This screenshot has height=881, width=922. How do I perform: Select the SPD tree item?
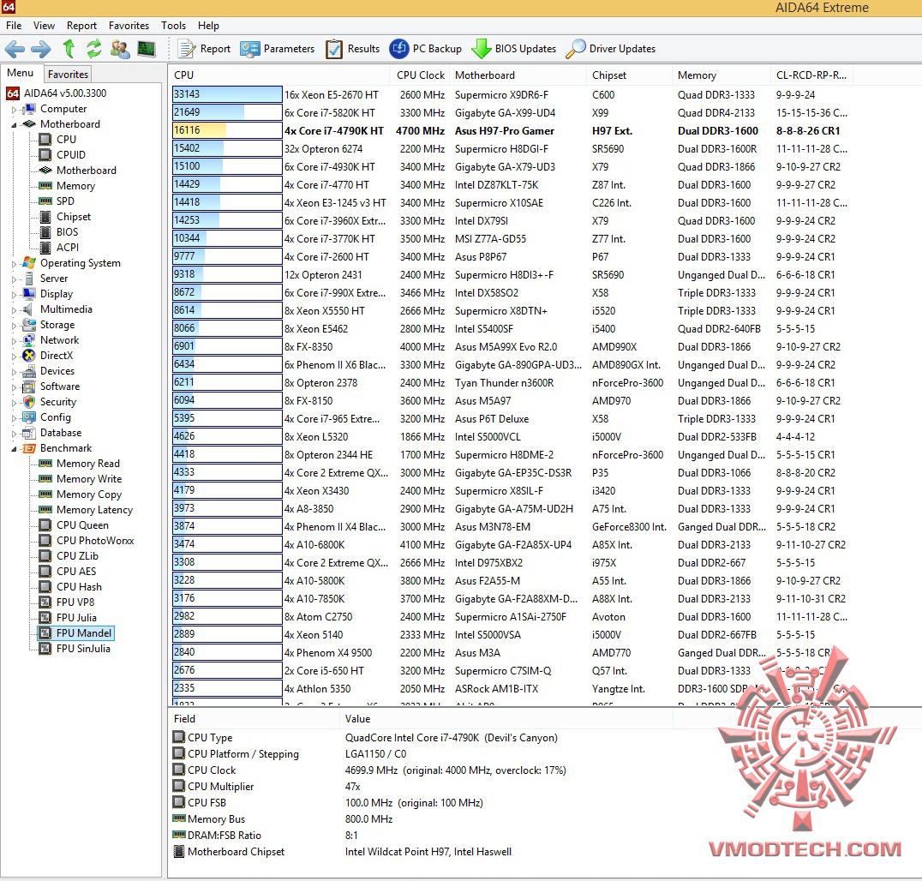pos(57,201)
